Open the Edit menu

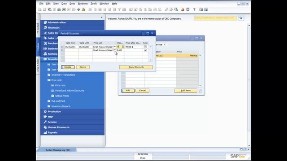(x=48, y=4)
